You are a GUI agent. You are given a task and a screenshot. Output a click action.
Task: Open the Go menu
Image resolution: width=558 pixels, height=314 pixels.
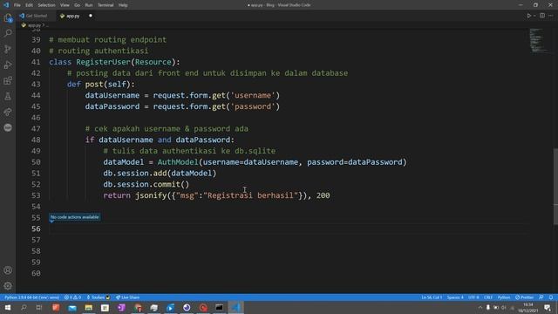[78, 5]
